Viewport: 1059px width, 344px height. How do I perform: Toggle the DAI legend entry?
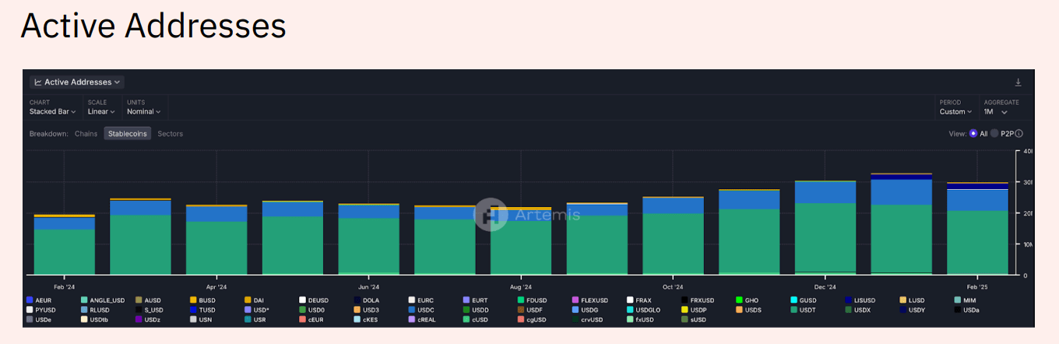tap(254, 300)
